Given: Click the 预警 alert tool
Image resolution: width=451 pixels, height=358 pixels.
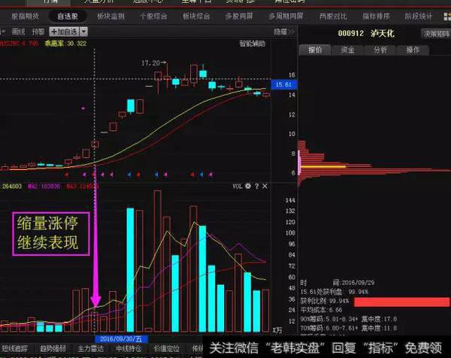Looking at the screenshot, I should [x=38, y=32].
